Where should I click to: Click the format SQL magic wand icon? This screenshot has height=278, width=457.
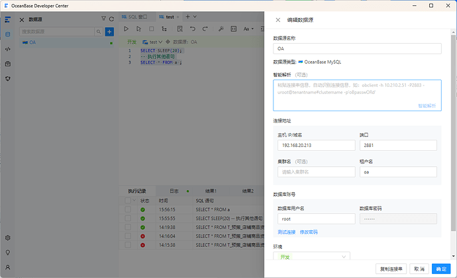221,28
